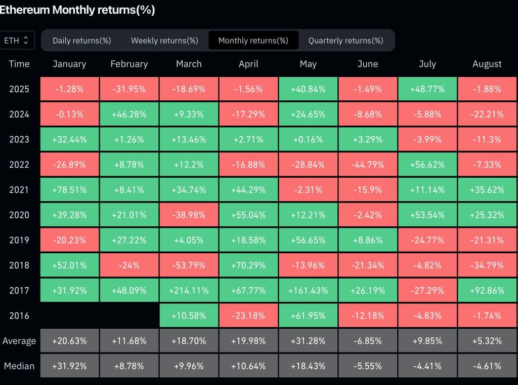
Task: Switch to Daily returns(%) tab
Action: (x=81, y=41)
